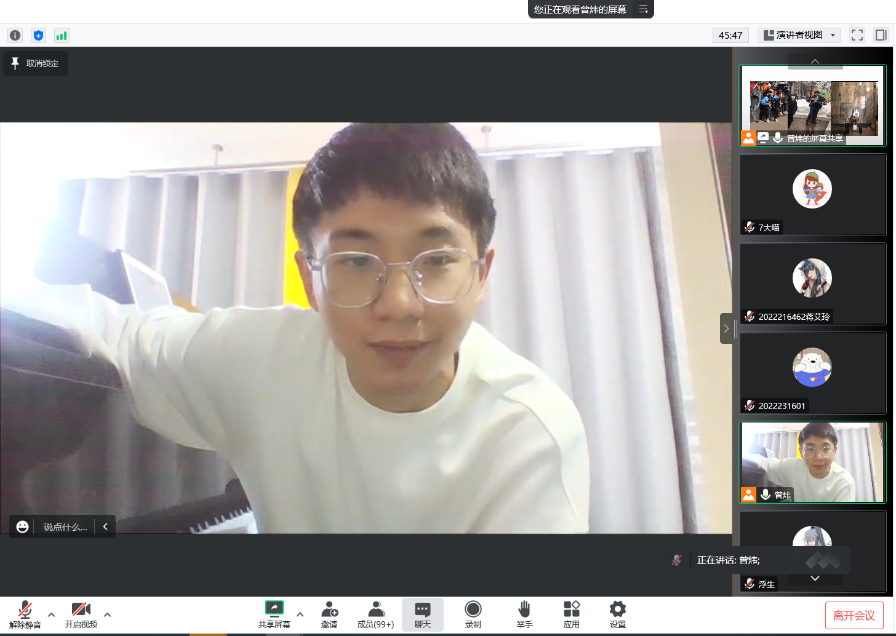
Task: Check the green network signal icon
Action: pyautogui.click(x=62, y=36)
